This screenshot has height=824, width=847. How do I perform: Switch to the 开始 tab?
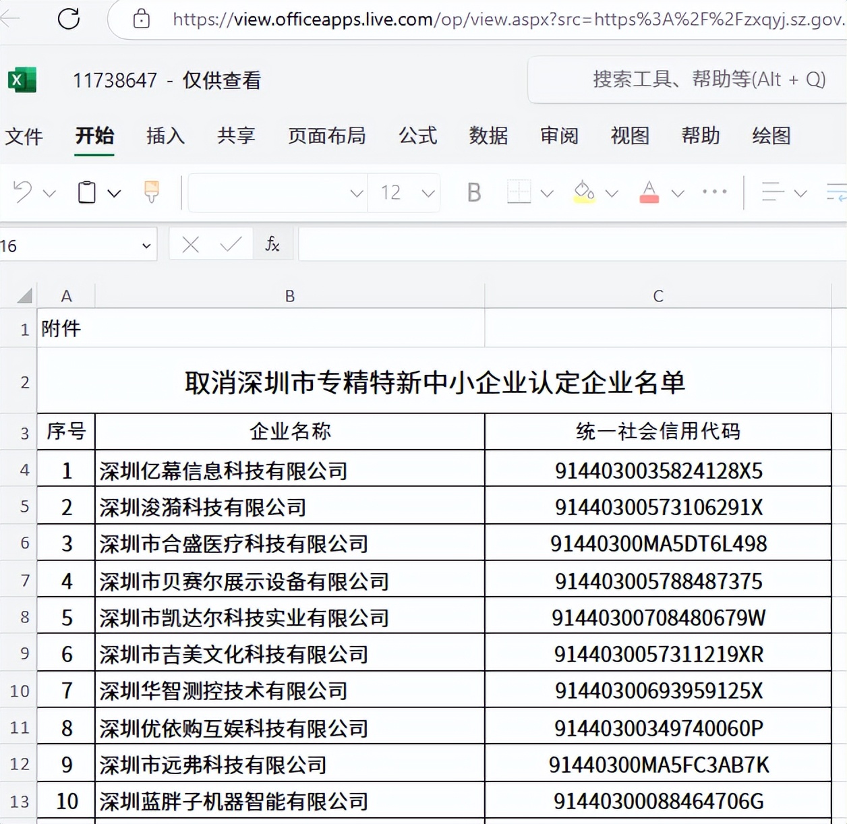[x=94, y=136]
